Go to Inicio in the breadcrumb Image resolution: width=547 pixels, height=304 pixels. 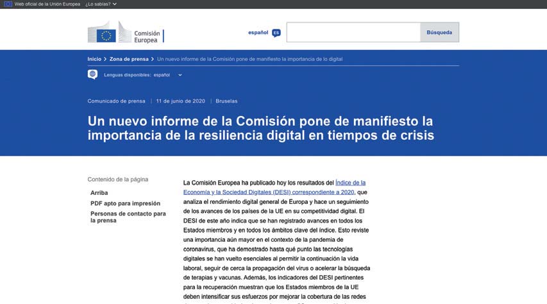tap(94, 59)
